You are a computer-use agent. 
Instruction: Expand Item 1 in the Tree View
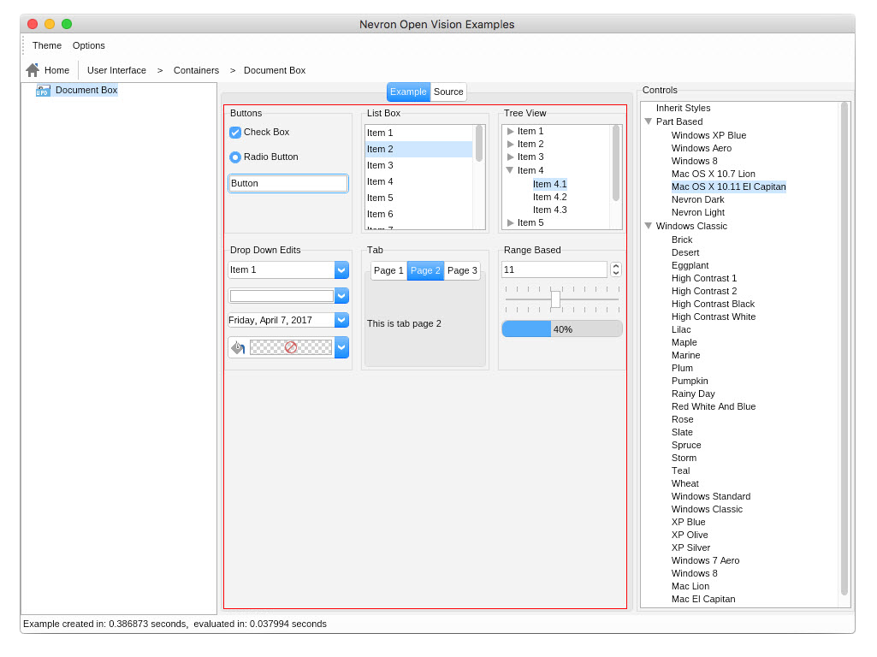click(x=510, y=132)
